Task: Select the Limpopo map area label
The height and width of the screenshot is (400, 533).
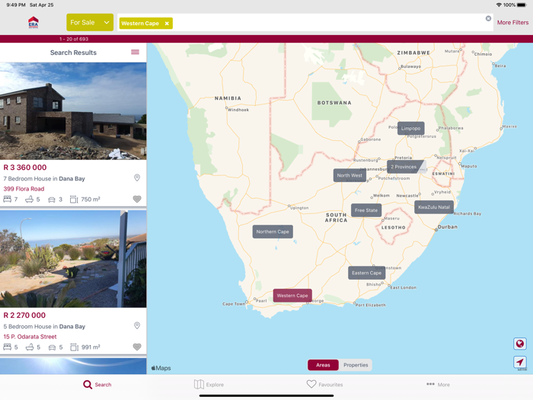Action: (410, 128)
